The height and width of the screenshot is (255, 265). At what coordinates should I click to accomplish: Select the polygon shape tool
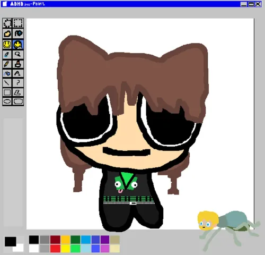point(18,92)
